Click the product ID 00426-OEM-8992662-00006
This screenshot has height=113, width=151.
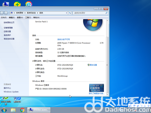coord(55,89)
